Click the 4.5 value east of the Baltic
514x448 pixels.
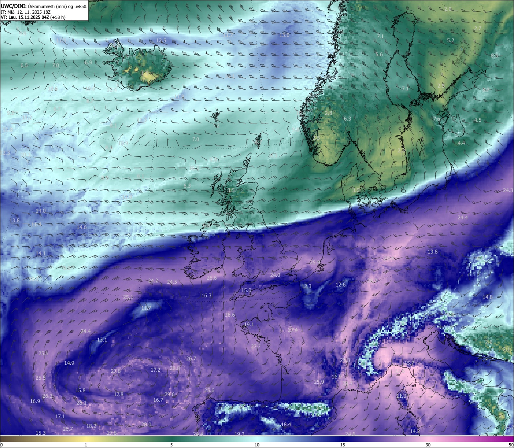(x=477, y=120)
